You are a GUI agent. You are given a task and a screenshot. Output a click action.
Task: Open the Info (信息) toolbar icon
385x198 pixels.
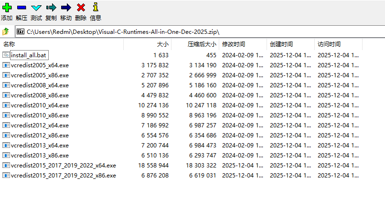click(96, 7)
